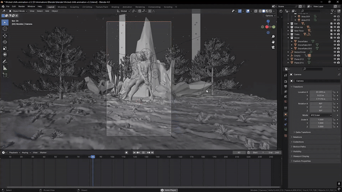Toggle the Ice collection checkbox
Image resolution: width=342 pixels, height=192 pixels.
[x=331, y=24]
